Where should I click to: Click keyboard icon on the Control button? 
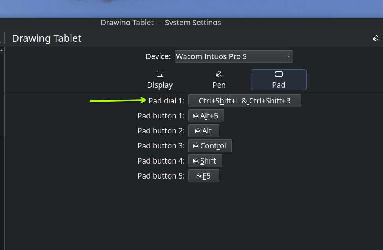(x=196, y=146)
